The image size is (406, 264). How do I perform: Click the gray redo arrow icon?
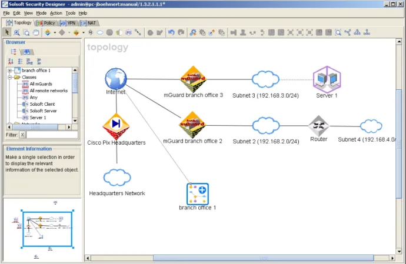181,32
